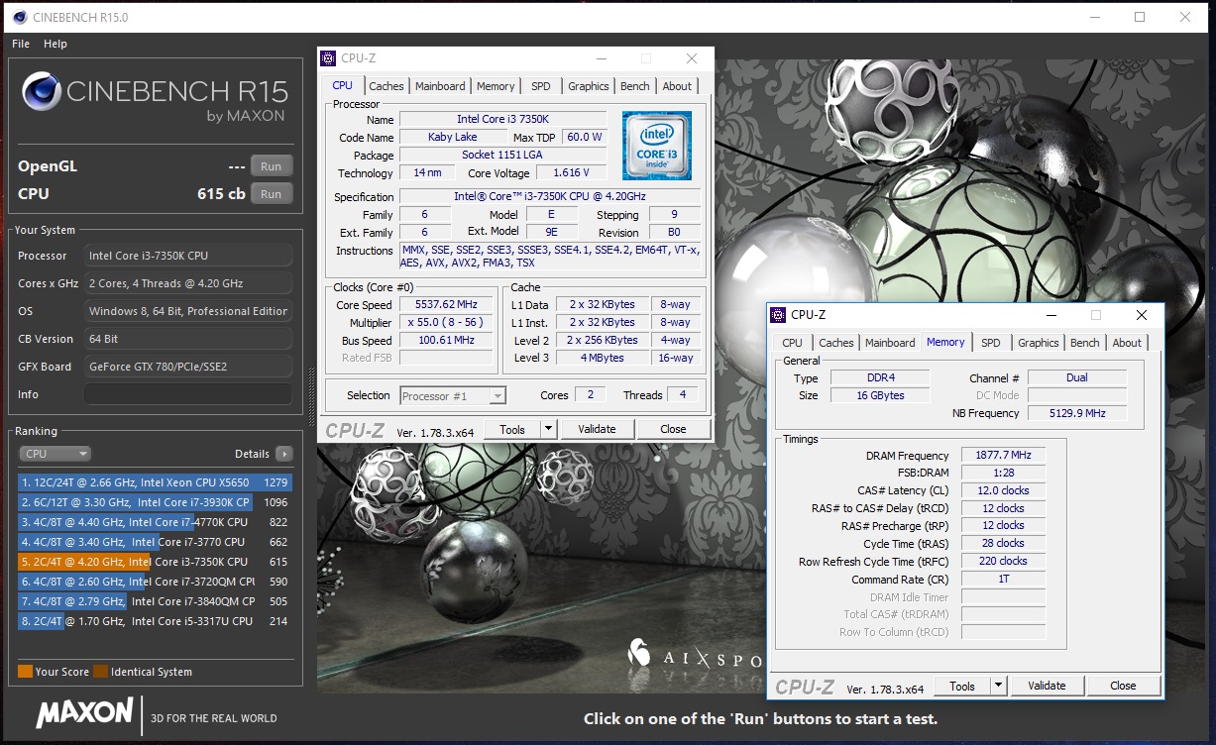This screenshot has width=1216, height=745.
Task: Run the CPU benchmark
Action: [x=272, y=194]
